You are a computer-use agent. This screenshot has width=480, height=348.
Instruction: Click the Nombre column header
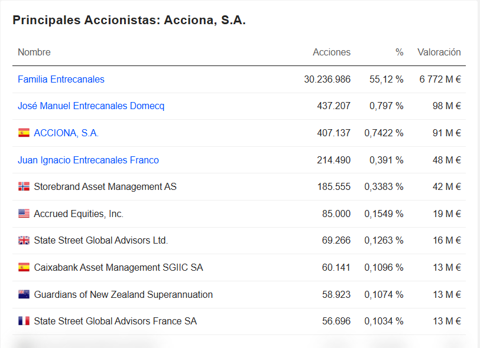coord(34,52)
